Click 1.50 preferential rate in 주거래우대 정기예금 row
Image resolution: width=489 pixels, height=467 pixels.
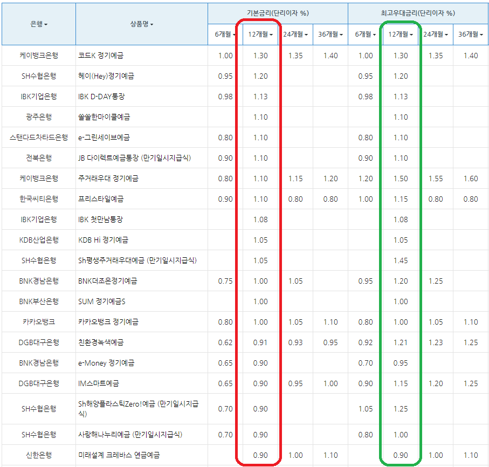401,178
